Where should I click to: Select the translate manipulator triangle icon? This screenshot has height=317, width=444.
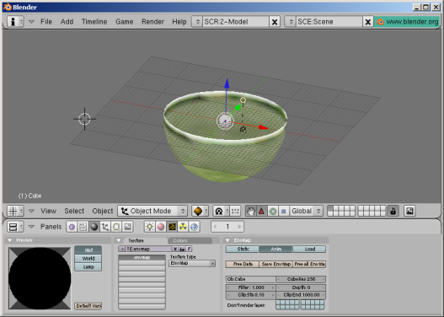pyautogui.click(x=261, y=211)
